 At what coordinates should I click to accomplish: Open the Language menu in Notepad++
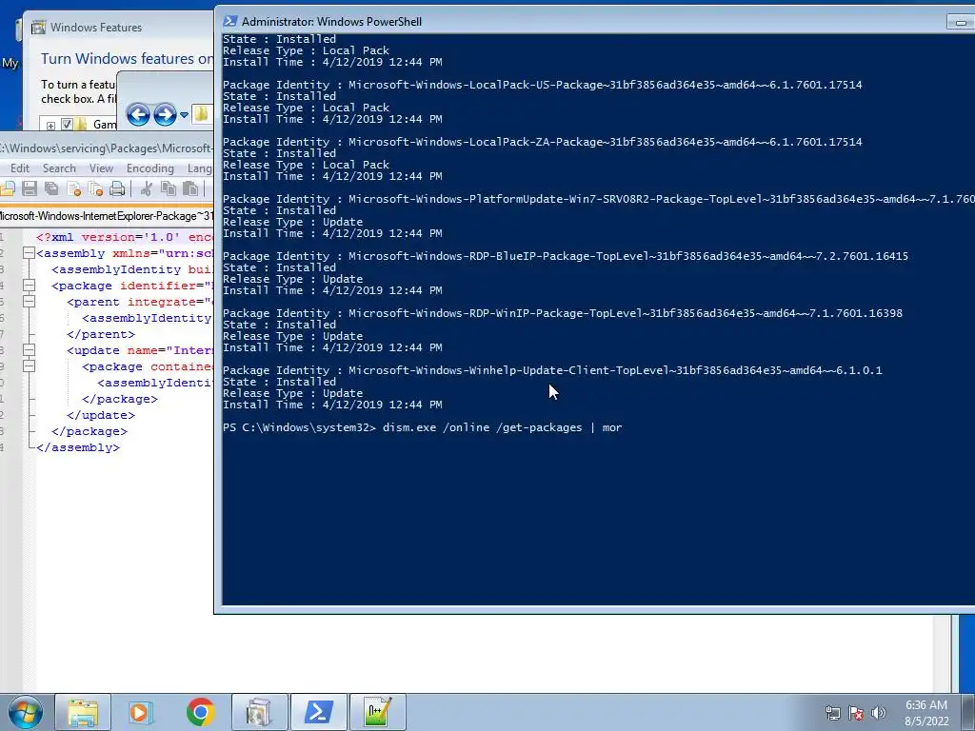point(199,168)
